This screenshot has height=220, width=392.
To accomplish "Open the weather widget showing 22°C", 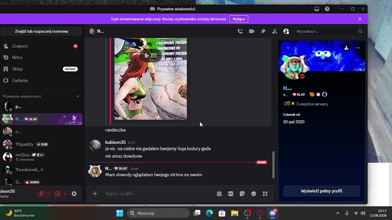I will (x=20, y=213).
